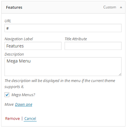Click the Navigation Label caption text
The image size is (127, 128).
(x=19, y=39)
